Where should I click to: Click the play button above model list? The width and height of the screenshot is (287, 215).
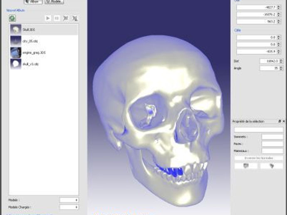(x=48, y=18)
